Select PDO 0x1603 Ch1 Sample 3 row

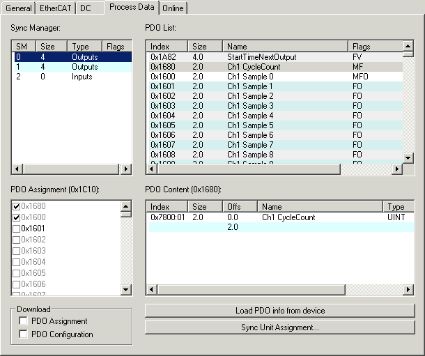pos(276,106)
